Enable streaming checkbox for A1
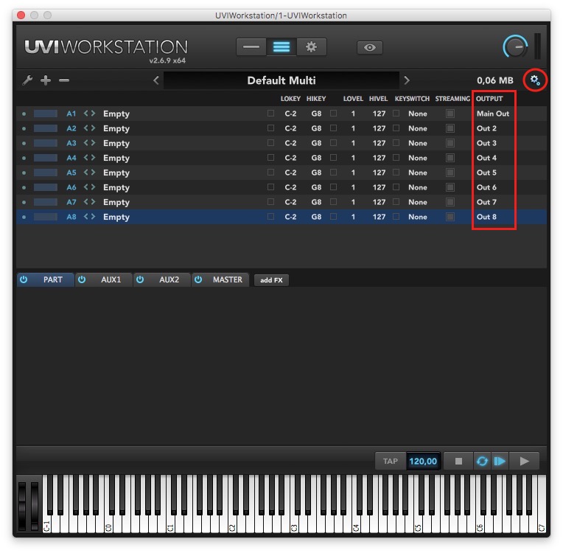563x553 pixels. pyautogui.click(x=450, y=114)
